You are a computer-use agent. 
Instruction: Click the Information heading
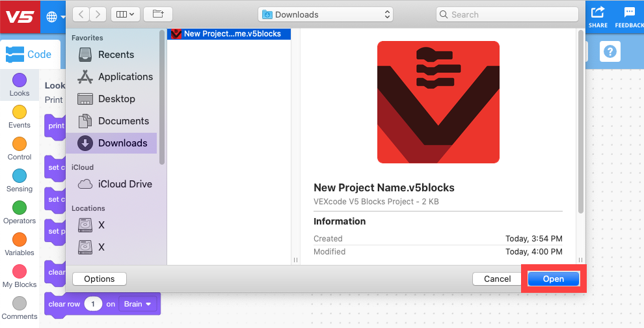tap(340, 221)
